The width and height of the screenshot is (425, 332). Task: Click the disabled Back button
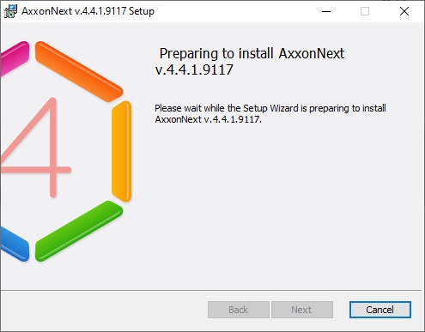point(239,310)
